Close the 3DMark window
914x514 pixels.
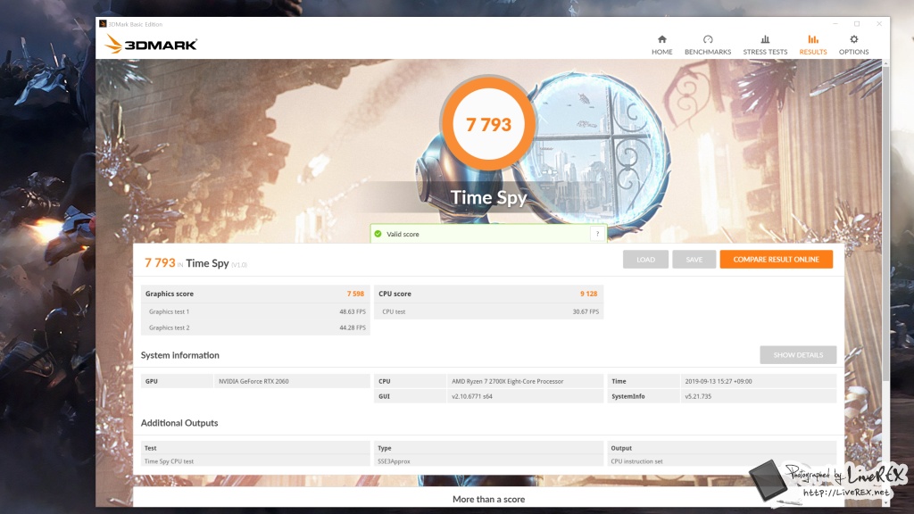[x=879, y=24]
